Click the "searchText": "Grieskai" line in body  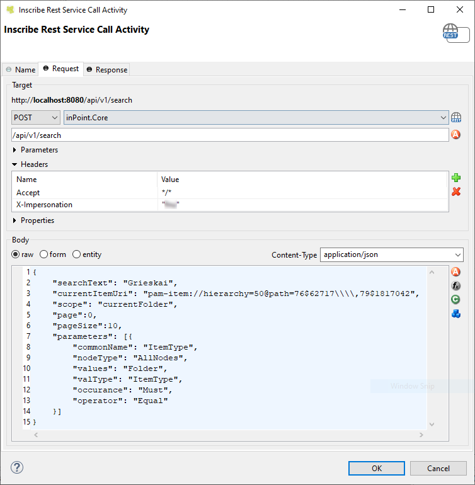[x=115, y=283]
